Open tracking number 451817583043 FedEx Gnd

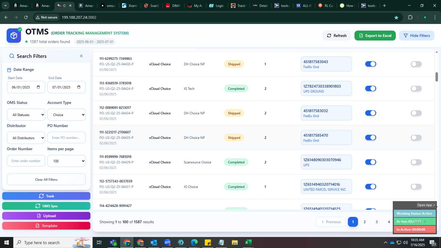pyautogui.click(x=326, y=64)
